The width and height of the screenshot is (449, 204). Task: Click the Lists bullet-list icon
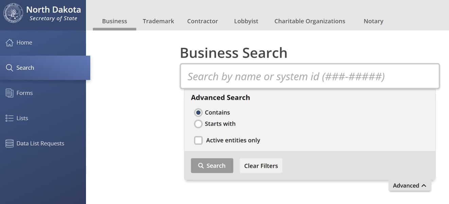pos(10,118)
